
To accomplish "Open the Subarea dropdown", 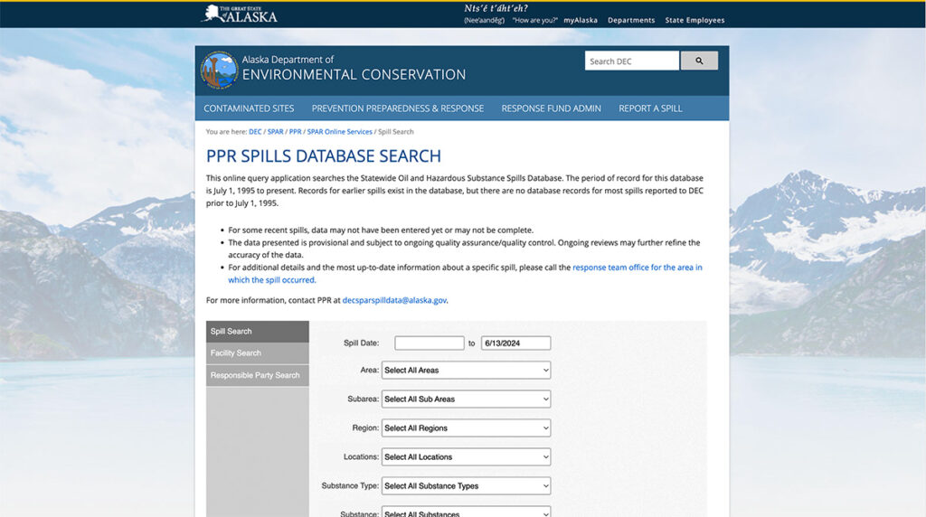I will coord(466,399).
